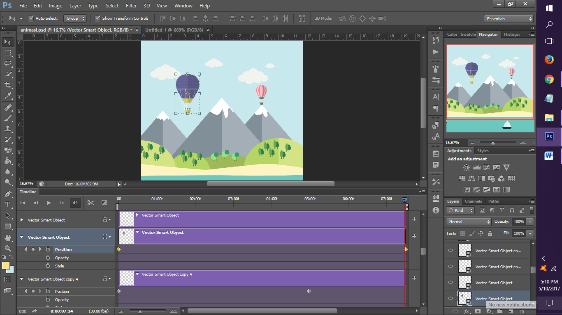Collapse the Vector Smart Object copy 4 track
Image resolution: width=562 pixels, height=315 pixels.
coord(22,279)
